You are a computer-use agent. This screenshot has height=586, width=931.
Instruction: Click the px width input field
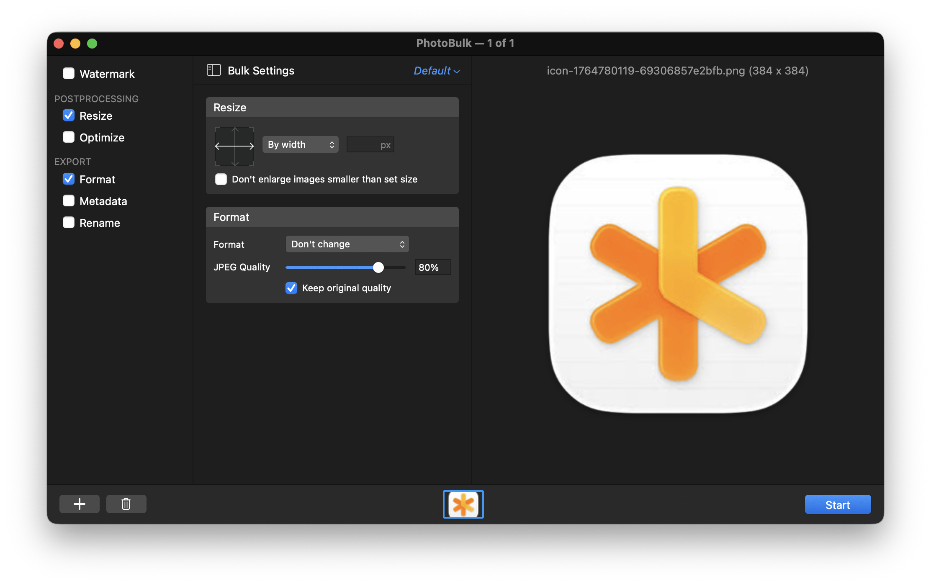tap(370, 144)
